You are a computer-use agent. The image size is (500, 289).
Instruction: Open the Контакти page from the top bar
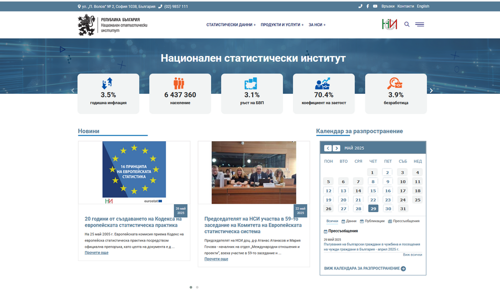[x=406, y=6]
